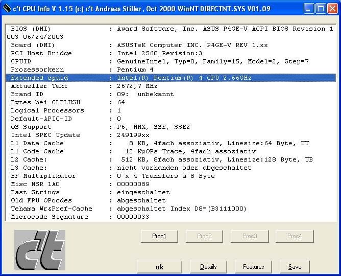Select the L1 Code Cache row
Viewport: 341px width, 276px height.
point(170,151)
